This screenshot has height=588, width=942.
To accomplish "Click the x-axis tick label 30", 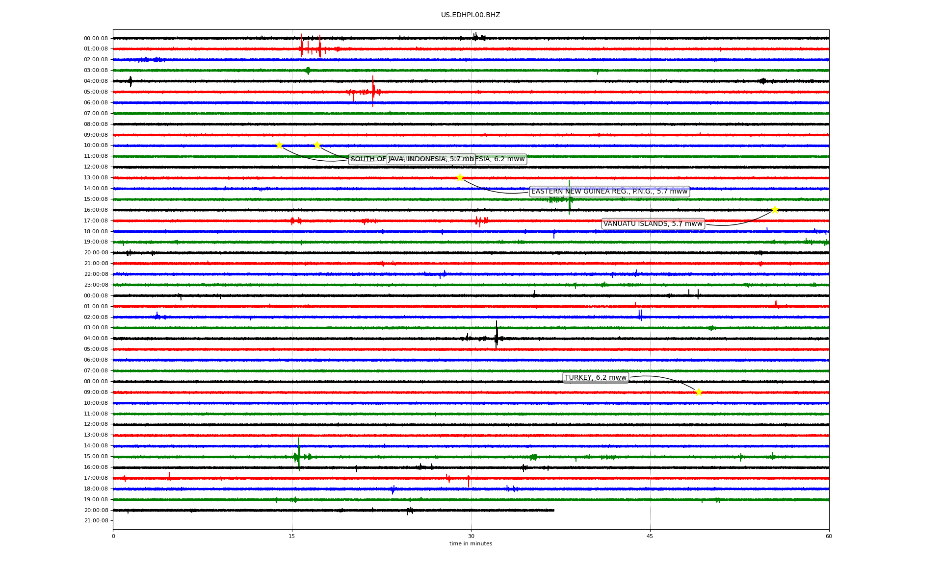I will (x=471, y=536).
